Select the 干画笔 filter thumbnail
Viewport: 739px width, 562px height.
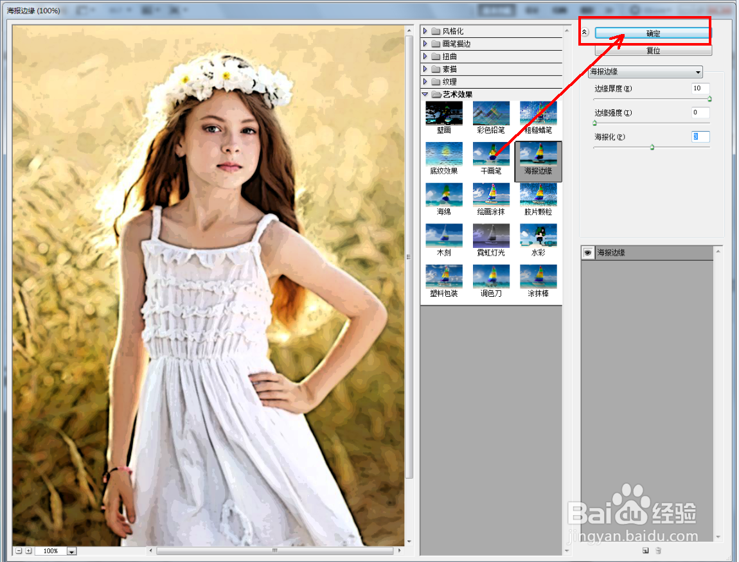(491, 155)
